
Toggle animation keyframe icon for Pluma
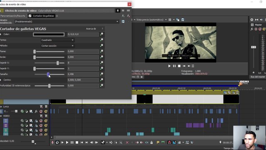(x=101, y=51)
